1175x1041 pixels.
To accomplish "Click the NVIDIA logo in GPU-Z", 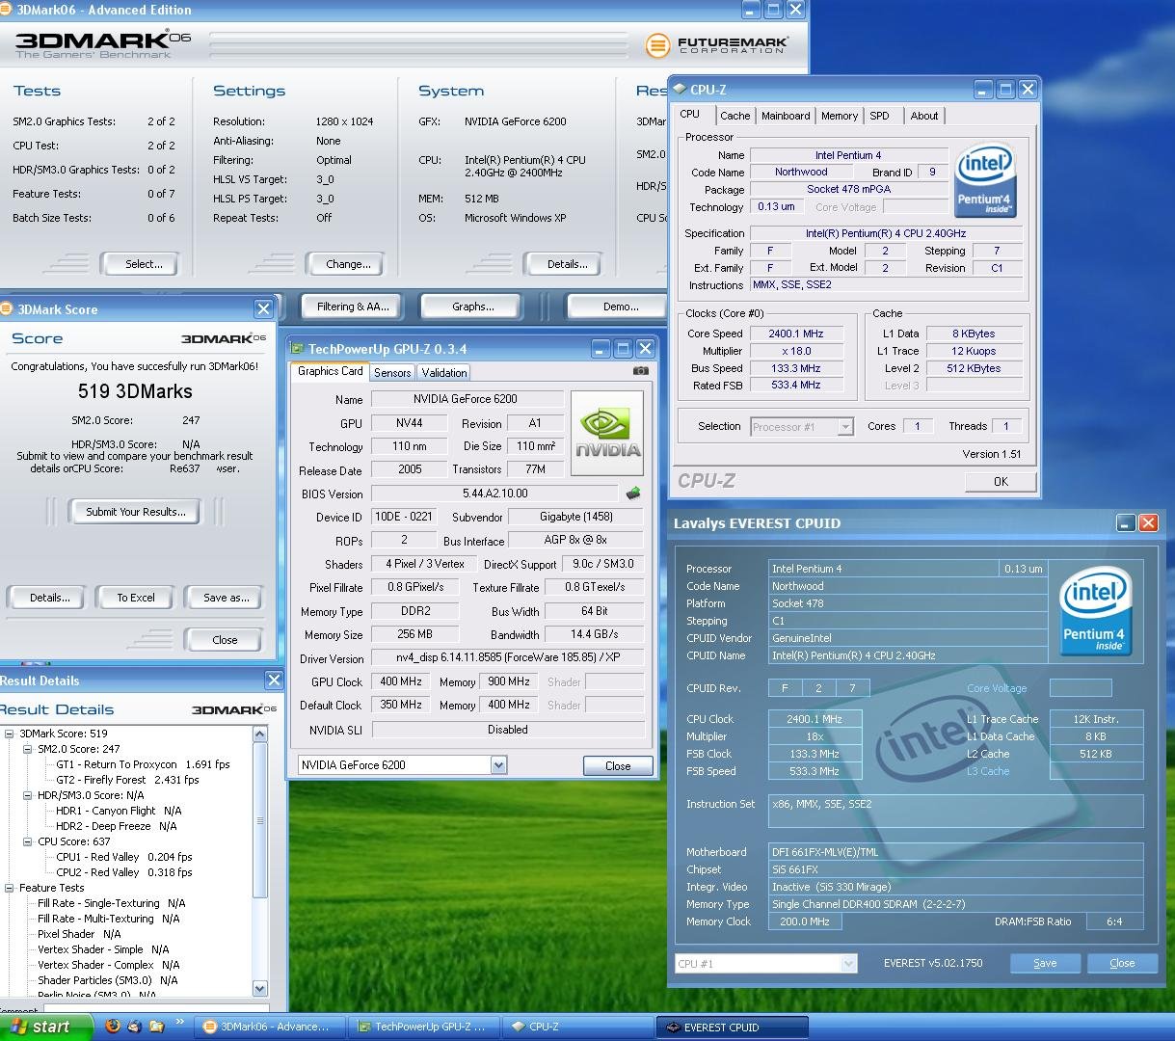I will coord(607,434).
